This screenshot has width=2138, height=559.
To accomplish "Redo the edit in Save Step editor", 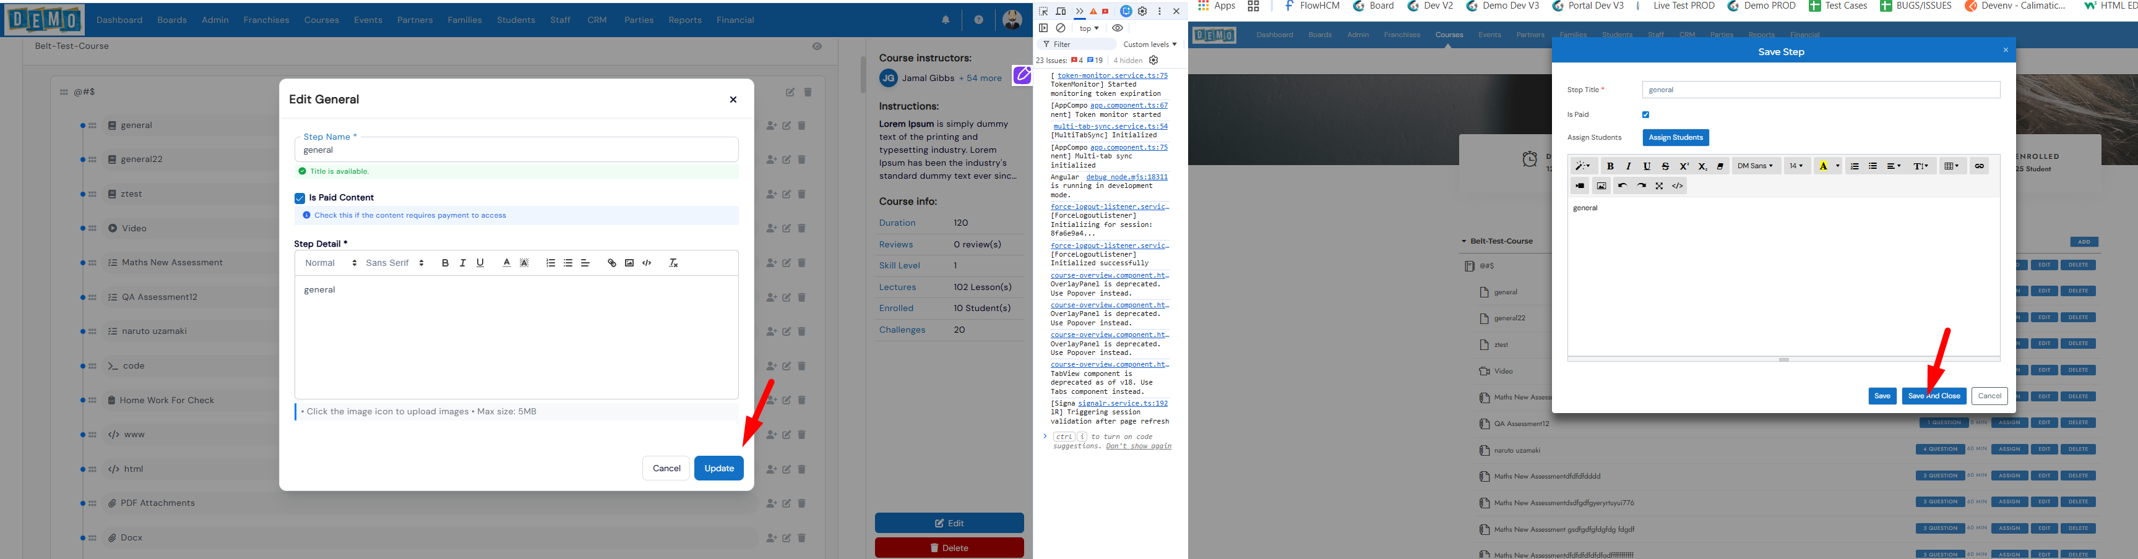I will (1641, 186).
